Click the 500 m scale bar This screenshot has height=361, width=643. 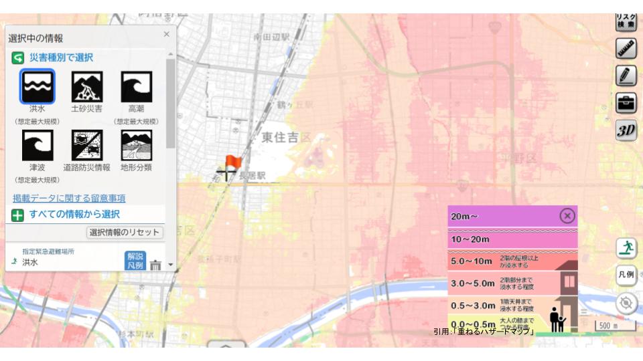click(615, 326)
